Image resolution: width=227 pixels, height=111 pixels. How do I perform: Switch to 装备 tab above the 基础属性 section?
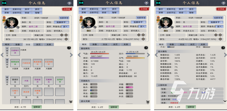[x=95, y=45]
